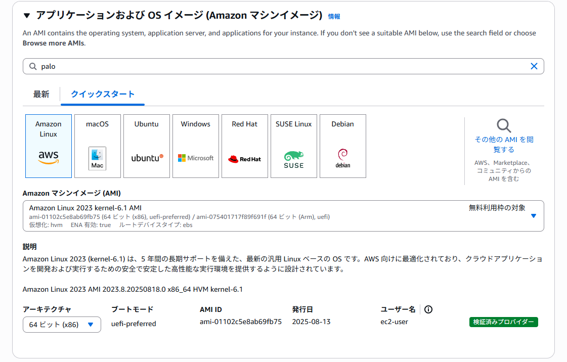This screenshot has width=567, height=362.
Task: Click the 2025-08-13 publish date
Action: (x=312, y=322)
